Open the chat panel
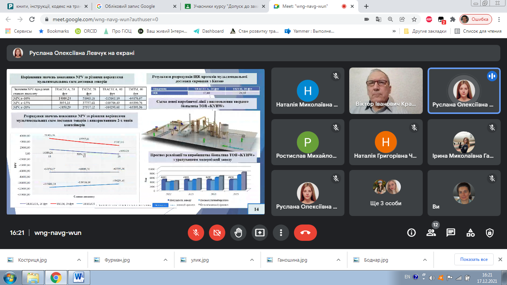 451,233
